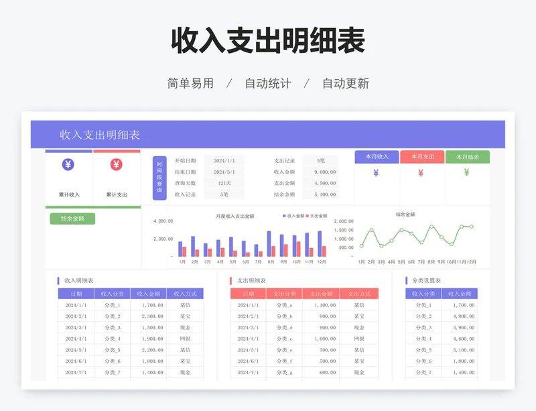This screenshot has height=411, width=536.
Task: Click the 网银 cell in income row 2024/4/1
Action: 185,339
